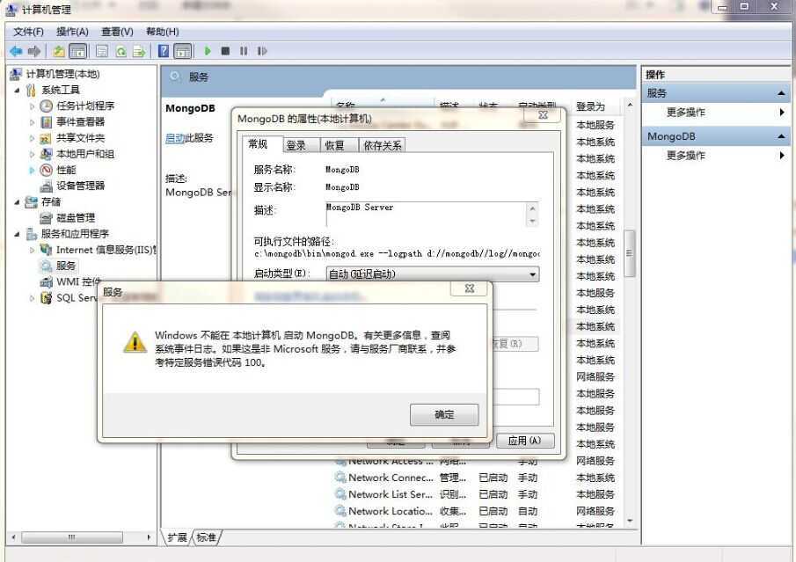Image resolution: width=796 pixels, height=562 pixels.
Task: Collapse the 服务和应用程序 tree node
Action: [x=17, y=234]
